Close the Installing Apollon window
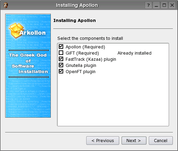178x151 pixels. tap(172, 5)
